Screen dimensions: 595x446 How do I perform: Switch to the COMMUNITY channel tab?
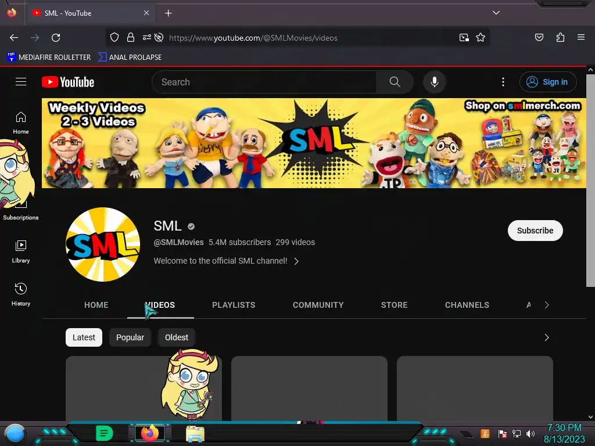[318, 305]
